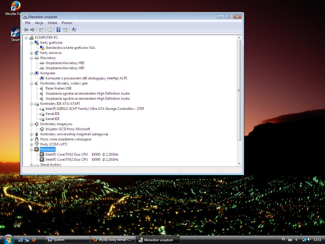Viewport: 325px width, 244px height.
Task: Collapse the Klawiatury node
Action: tap(32, 58)
